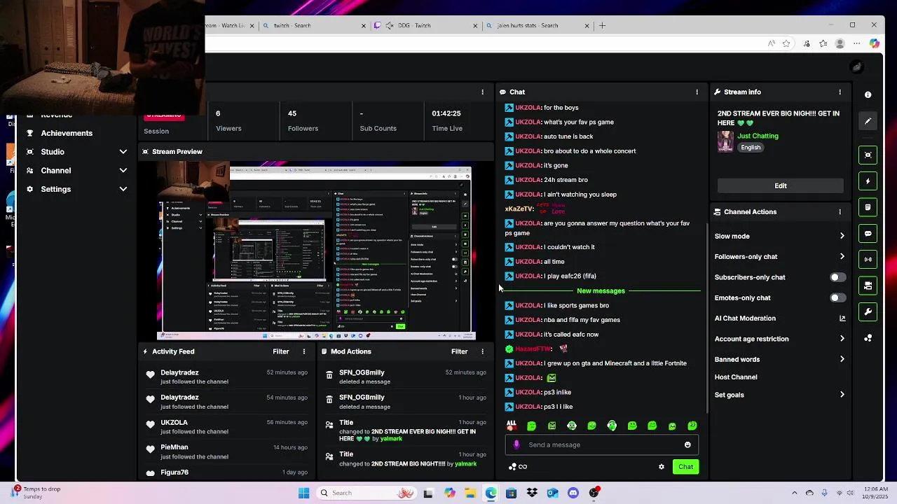
Task: Open Slow mode options chevron
Action: (x=842, y=236)
